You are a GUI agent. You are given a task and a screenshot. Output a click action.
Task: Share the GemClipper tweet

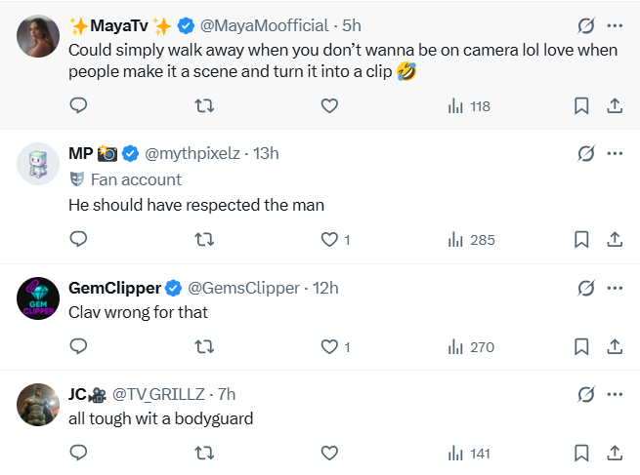click(x=615, y=346)
